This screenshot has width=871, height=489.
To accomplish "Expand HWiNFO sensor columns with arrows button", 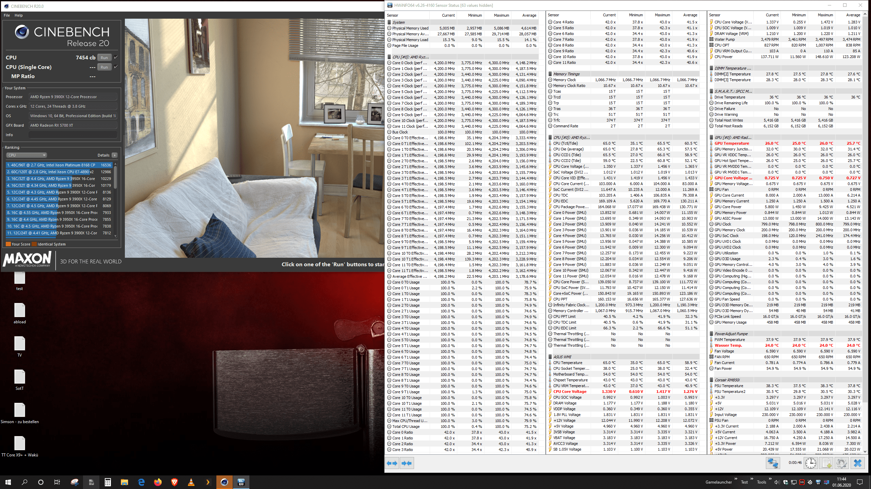I will tap(392, 463).
